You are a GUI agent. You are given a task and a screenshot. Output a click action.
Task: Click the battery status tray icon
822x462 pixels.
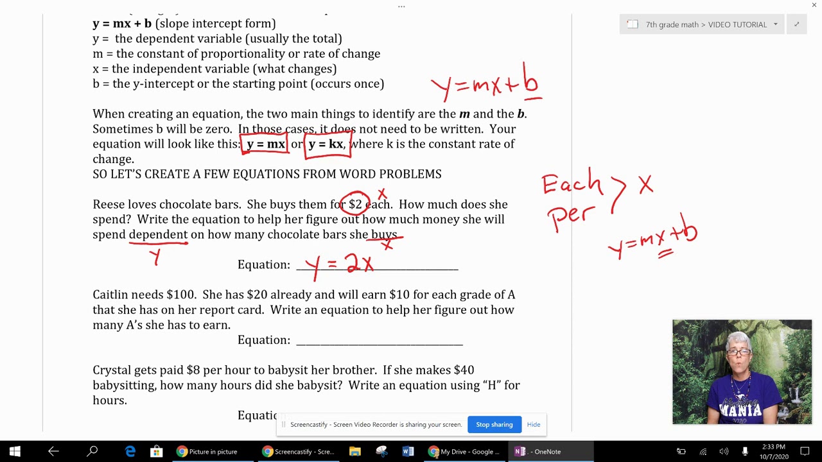tap(681, 452)
